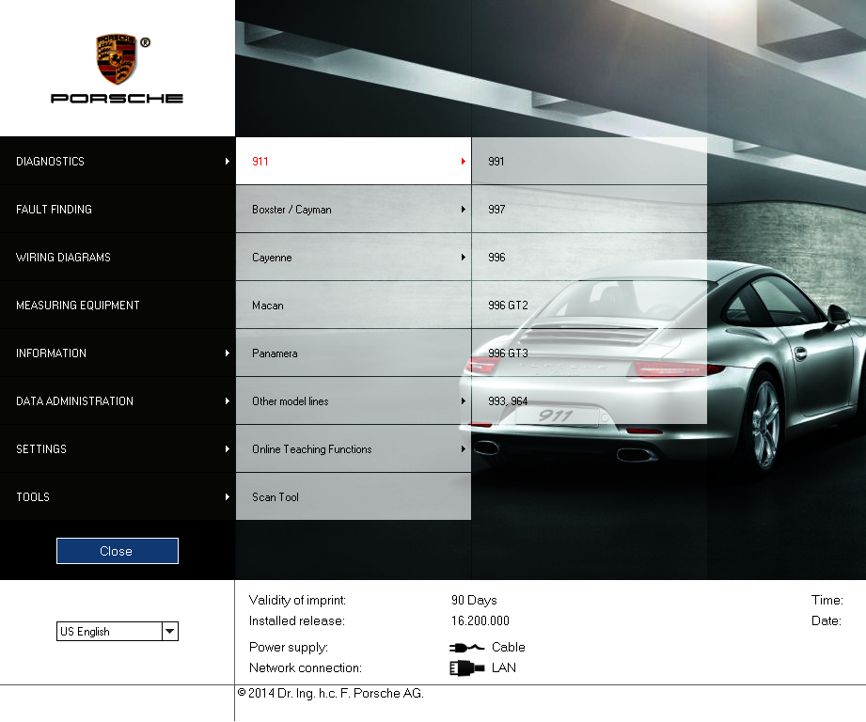Launch Scan Tool entry
Image resolution: width=866 pixels, height=722 pixels.
(x=354, y=496)
